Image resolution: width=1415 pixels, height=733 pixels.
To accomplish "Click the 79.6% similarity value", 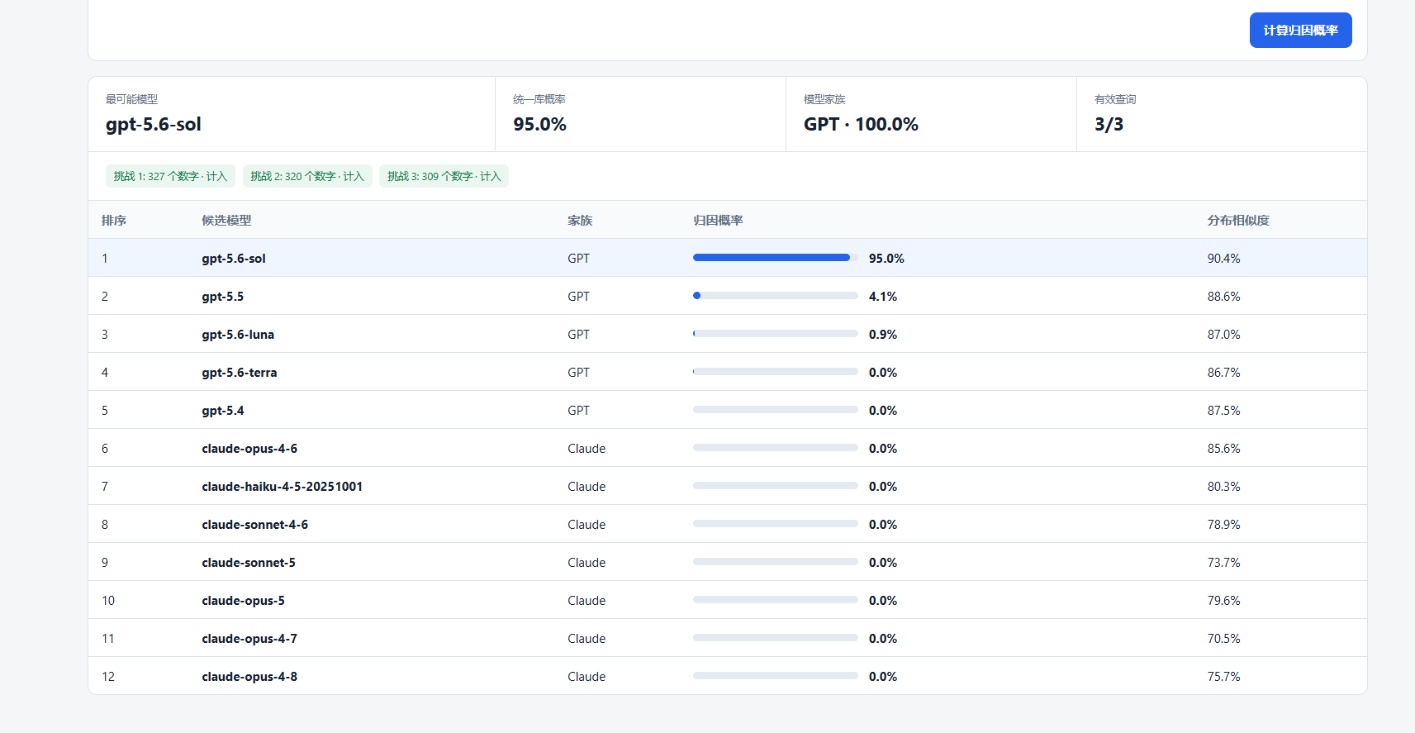I will click(1224, 601).
